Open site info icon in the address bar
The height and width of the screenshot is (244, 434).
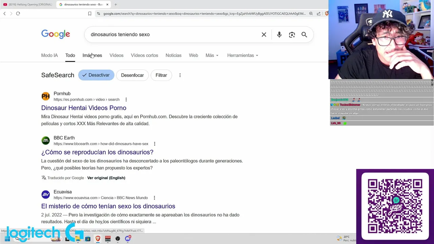[98, 14]
